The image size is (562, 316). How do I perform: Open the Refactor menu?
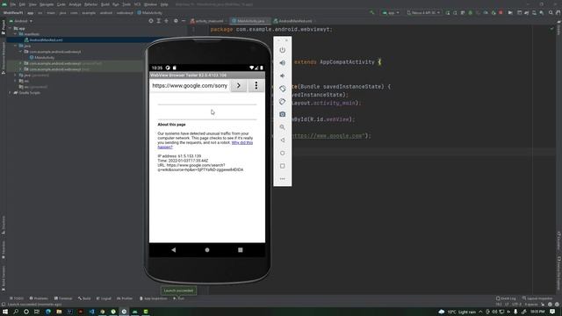90,4
